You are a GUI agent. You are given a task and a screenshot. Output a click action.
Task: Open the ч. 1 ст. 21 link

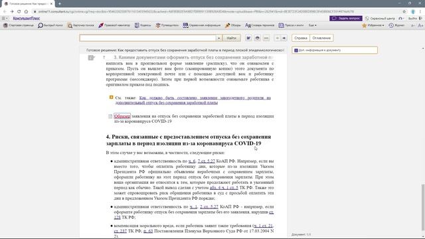(x=264, y=226)
